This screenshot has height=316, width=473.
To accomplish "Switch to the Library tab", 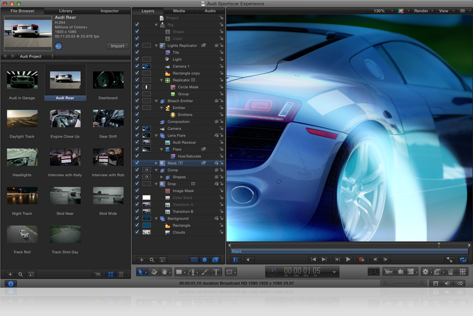I will [x=66, y=11].
